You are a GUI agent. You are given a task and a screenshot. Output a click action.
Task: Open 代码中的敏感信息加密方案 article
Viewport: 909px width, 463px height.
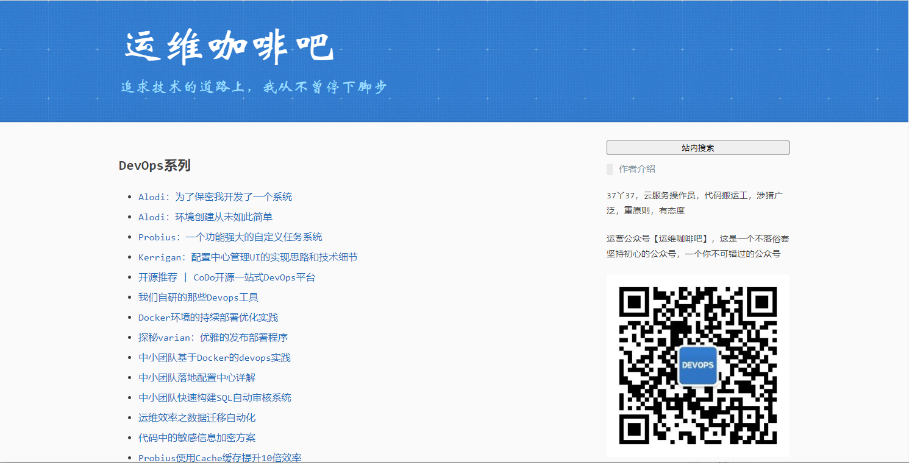[x=197, y=438]
